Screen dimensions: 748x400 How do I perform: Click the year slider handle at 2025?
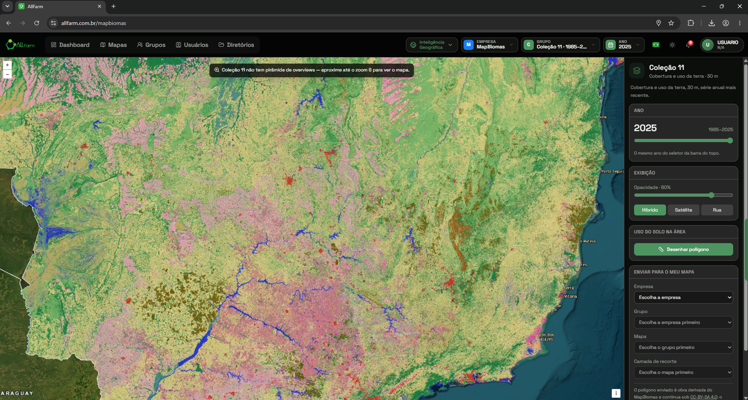pos(730,140)
